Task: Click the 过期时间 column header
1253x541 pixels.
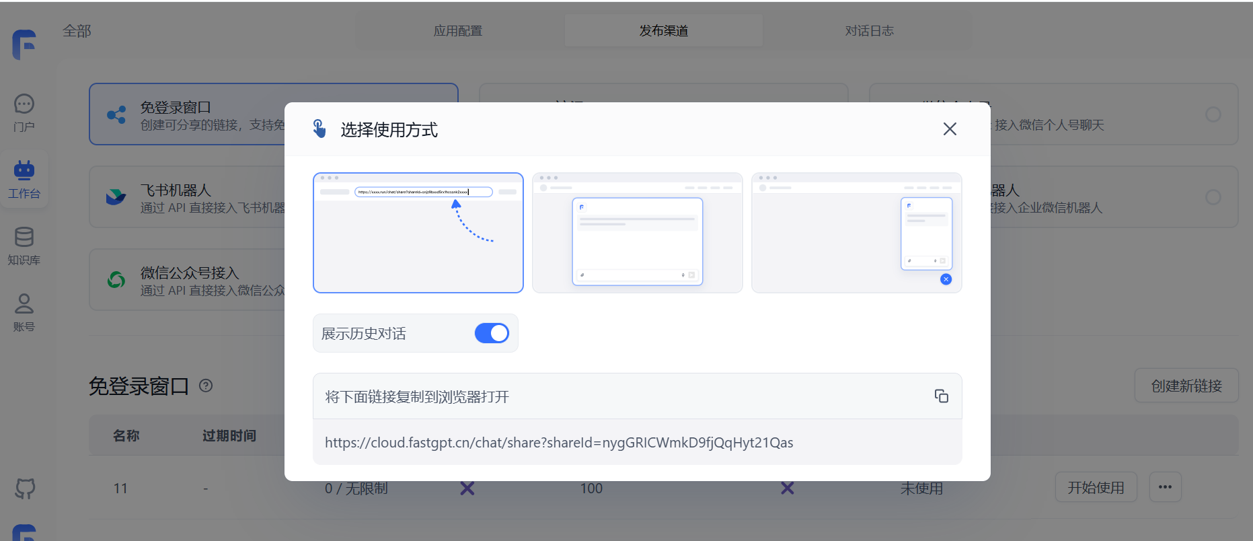Action: tap(229, 435)
